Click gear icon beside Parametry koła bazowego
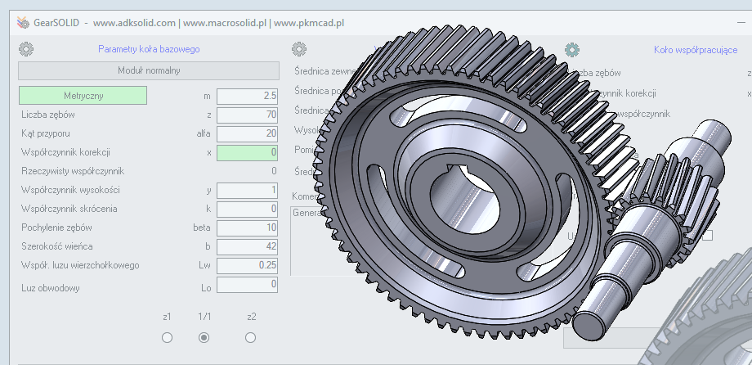The image size is (752, 365). (x=26, y=49)
